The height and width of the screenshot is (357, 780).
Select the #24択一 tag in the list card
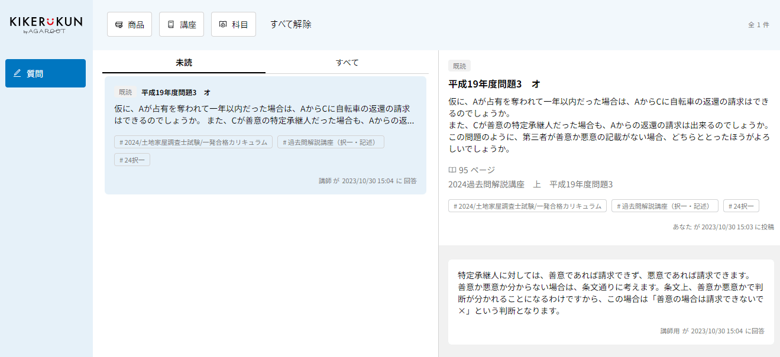point(132,160)
